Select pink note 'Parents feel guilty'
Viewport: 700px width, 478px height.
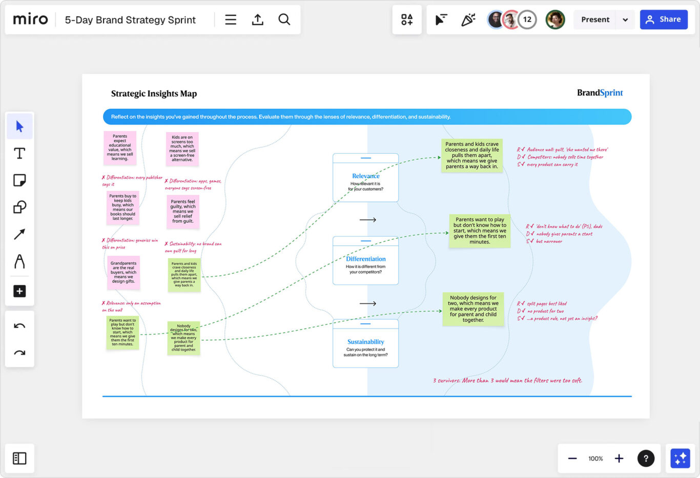click(183, 212)
